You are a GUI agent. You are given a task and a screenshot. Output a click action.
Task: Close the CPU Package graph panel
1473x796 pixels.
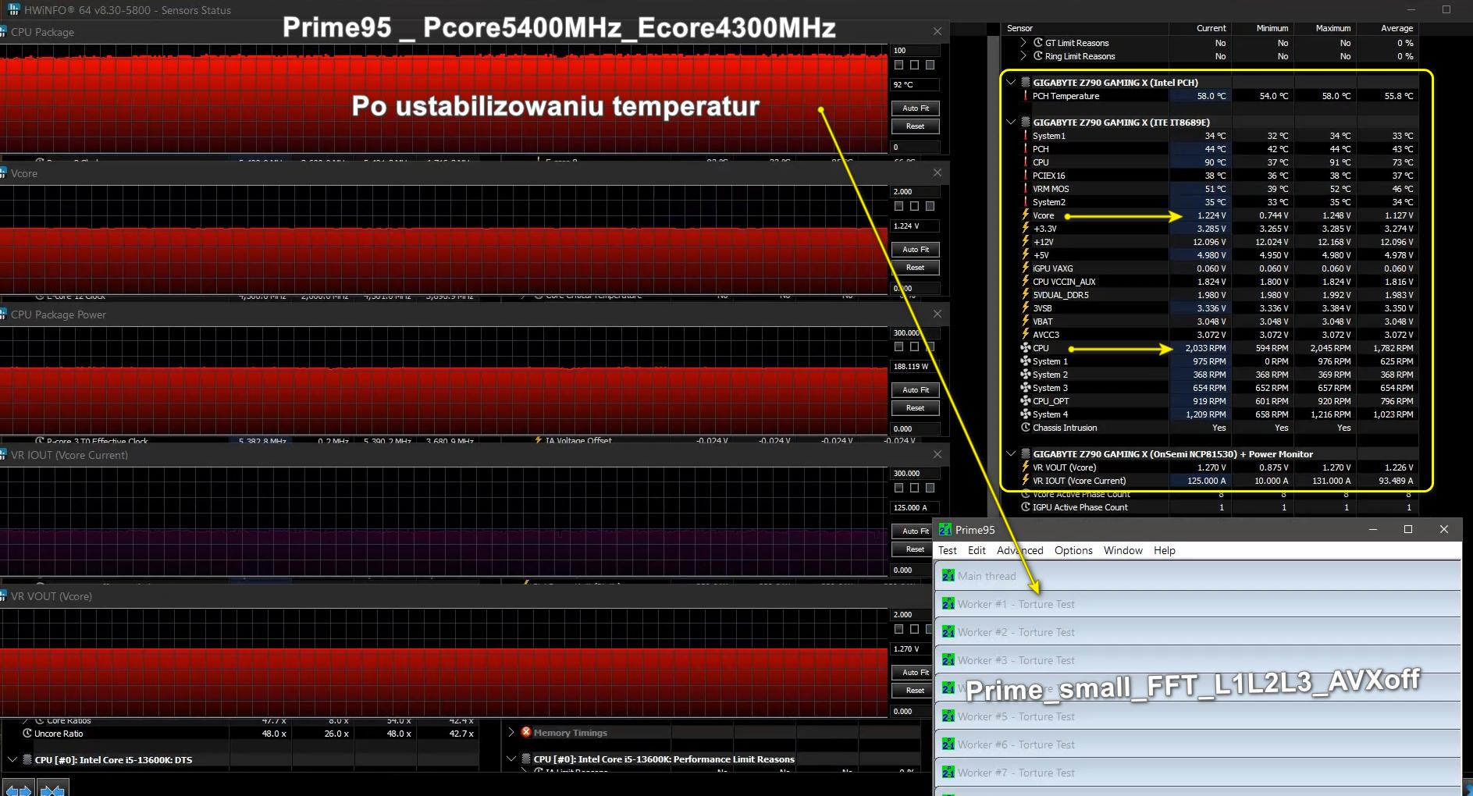(938, 32)
